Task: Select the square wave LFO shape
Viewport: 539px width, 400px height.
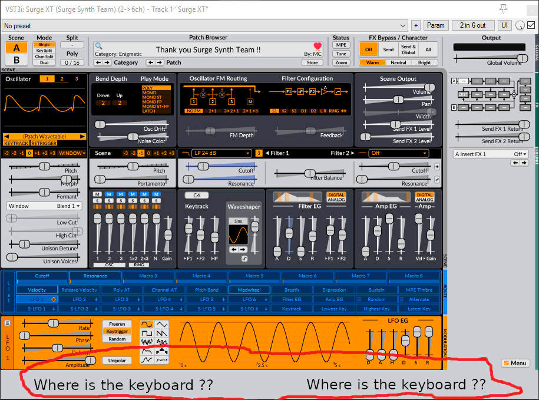Action: [x=147, y=333]
